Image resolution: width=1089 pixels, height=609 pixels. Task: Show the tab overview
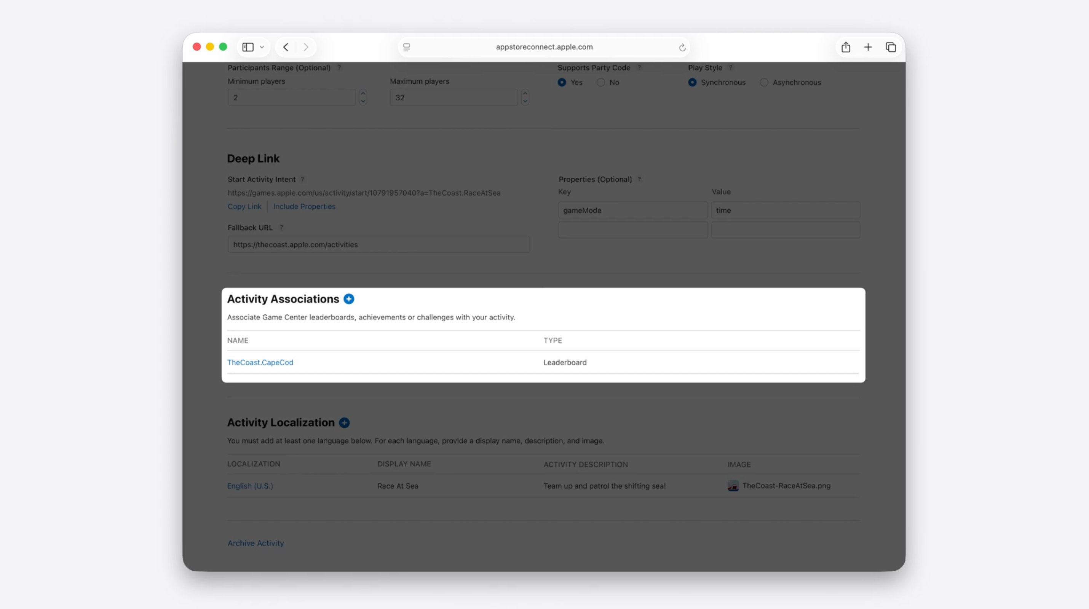(891, 47)
